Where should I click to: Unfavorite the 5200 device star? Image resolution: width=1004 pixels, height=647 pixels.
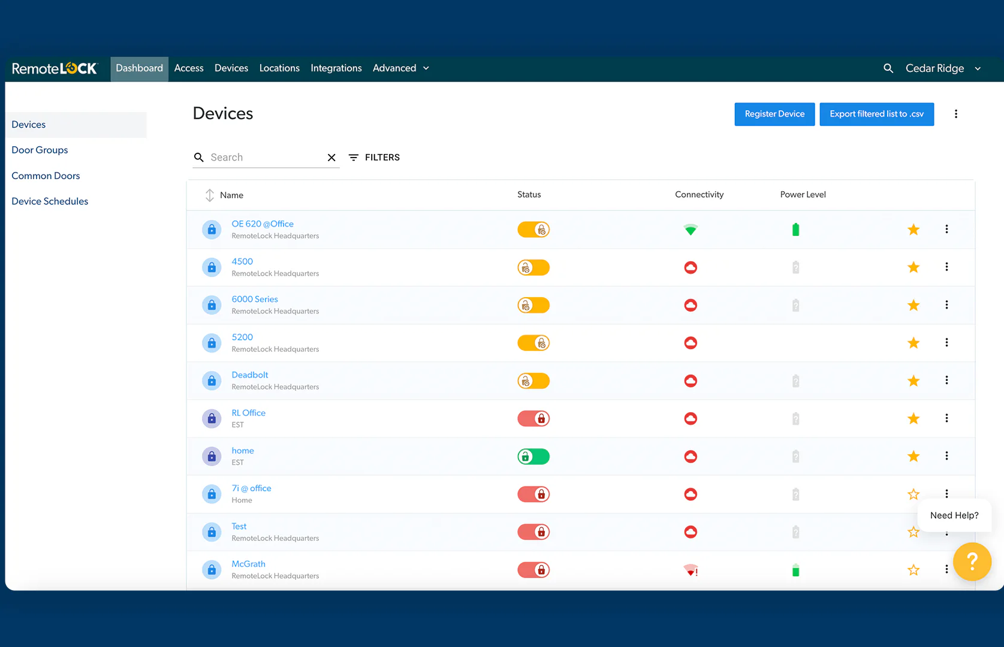(x=913, y=343)
